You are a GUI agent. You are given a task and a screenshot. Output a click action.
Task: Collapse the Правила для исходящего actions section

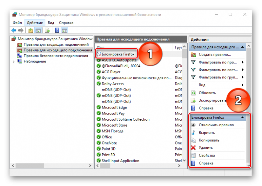pyautogui.click(x=242, y=47)
